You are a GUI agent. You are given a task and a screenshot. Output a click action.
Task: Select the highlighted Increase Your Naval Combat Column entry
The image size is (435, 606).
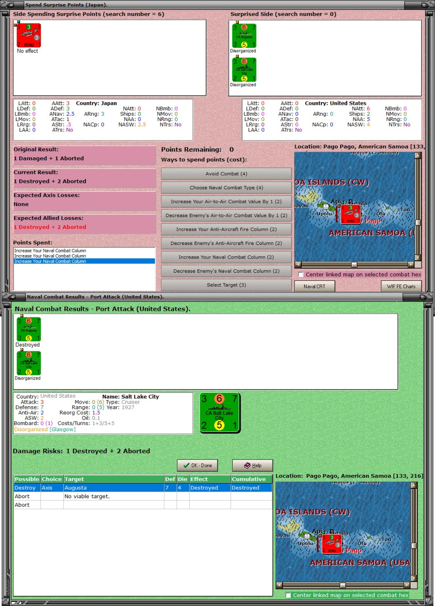pos(84,261)
